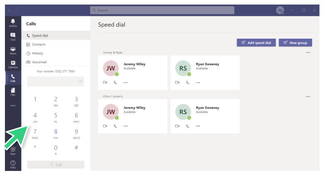Image resolution: width=324 pixels, height=177 pixels.
Task: Select the Calls icon in the sidebar
Action: pos(13,78)
